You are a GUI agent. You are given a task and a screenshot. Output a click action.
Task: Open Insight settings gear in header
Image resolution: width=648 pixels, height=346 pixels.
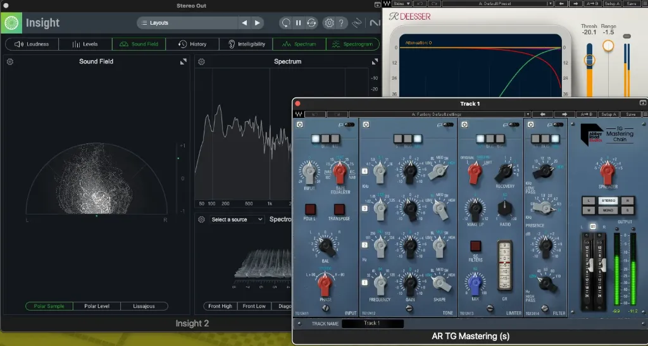pos(329,23)
